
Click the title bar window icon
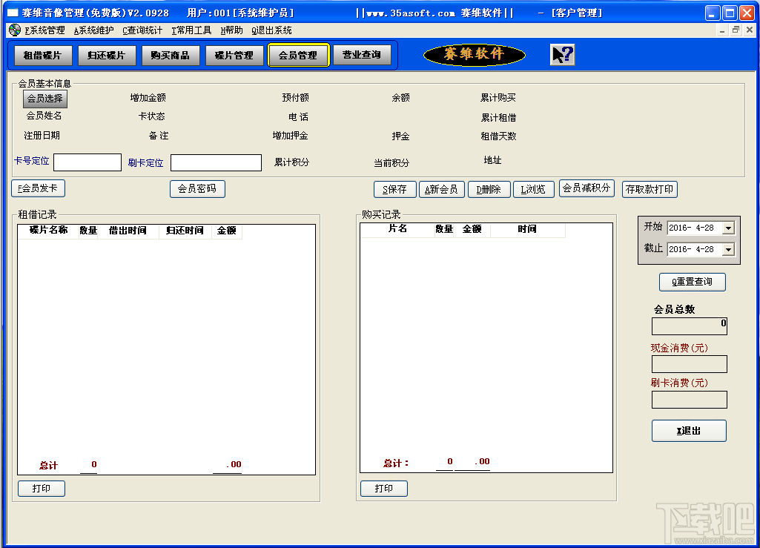13,13
